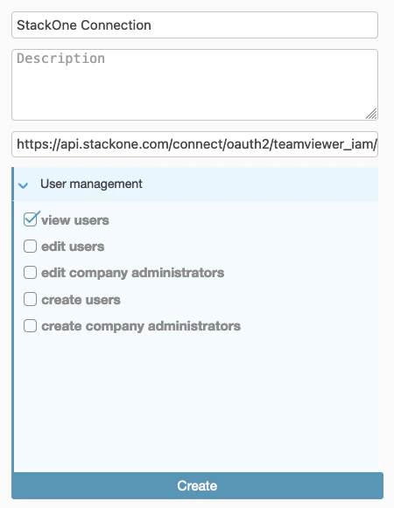Click the User management section header
394x508 pixels.
[196, 184]
